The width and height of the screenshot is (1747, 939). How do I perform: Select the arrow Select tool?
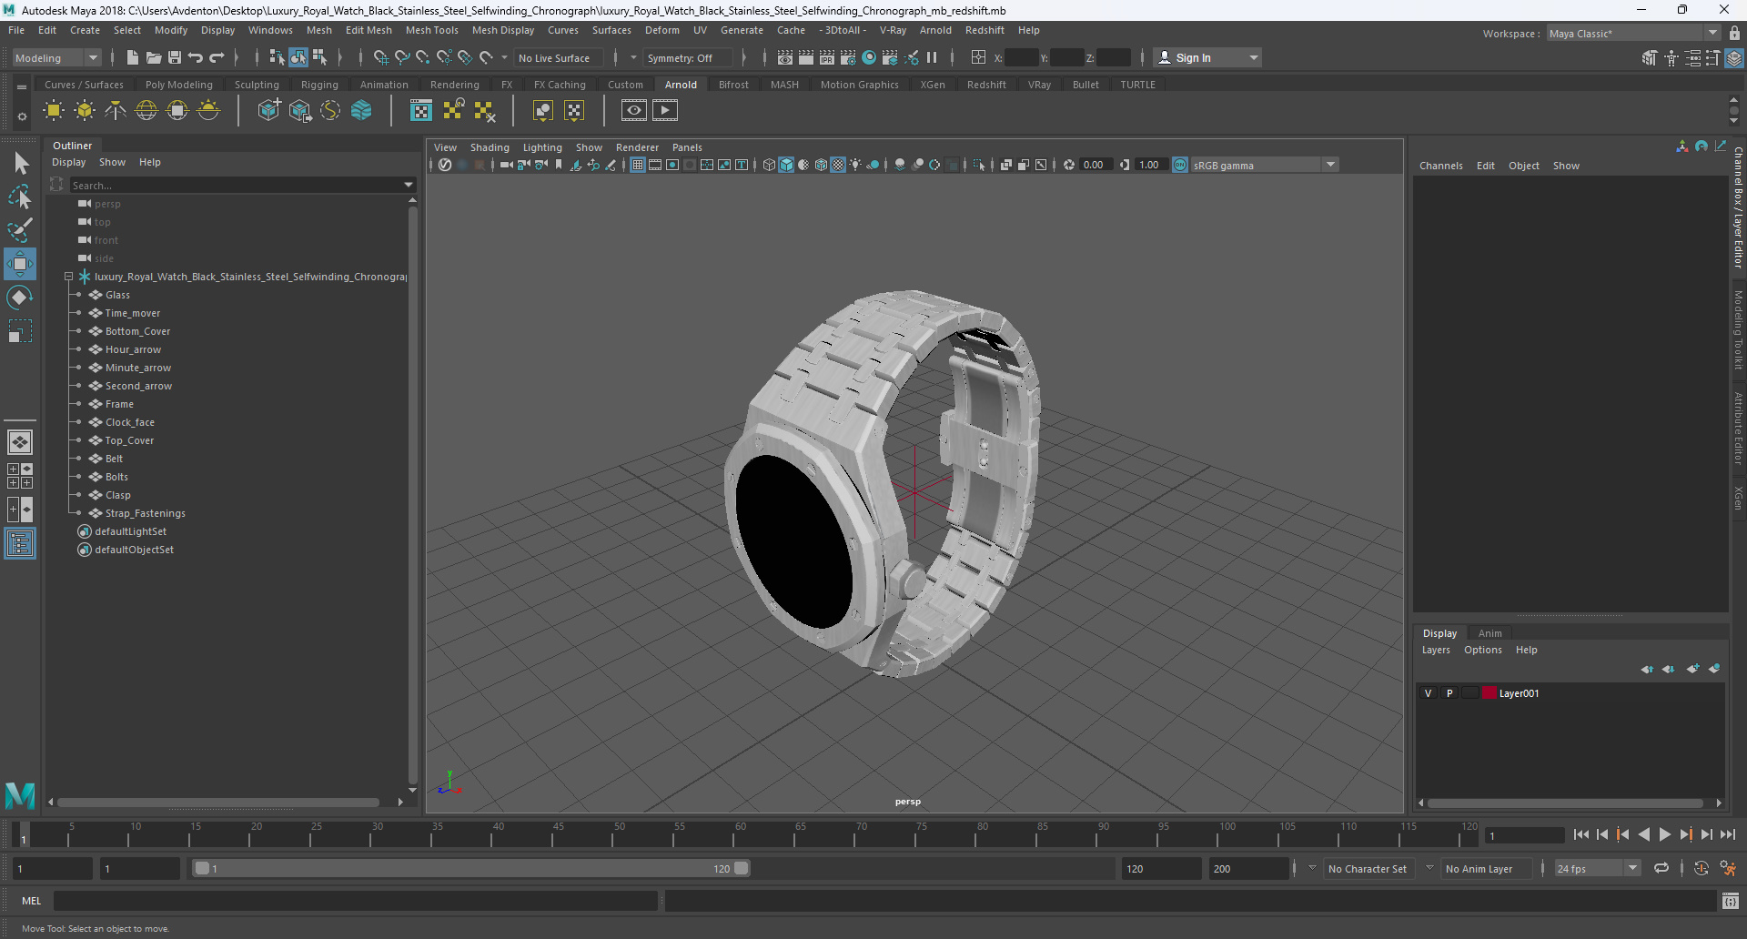pyautogui.click(x=20, y=163)
